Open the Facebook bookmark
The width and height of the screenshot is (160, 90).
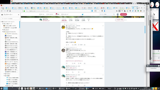pyautogui.click(x=8, y=36)
